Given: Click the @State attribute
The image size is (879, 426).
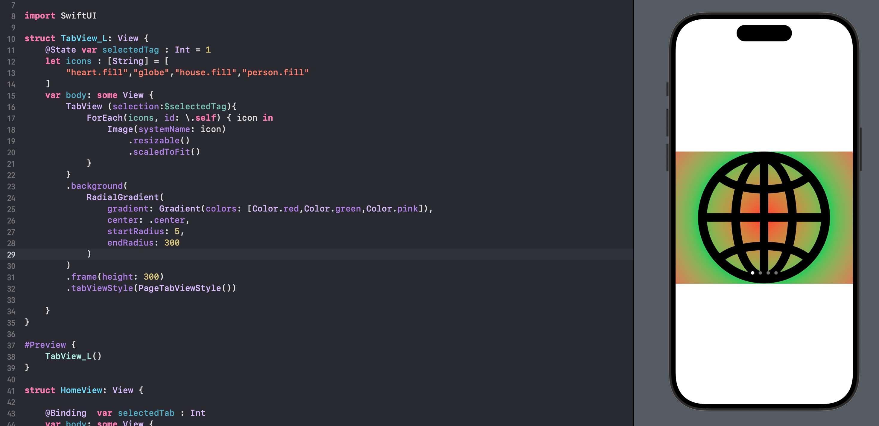Looking at the screenshot, I should tap(60, 50).
